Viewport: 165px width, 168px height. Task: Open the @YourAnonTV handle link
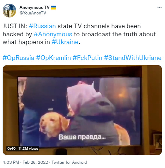pyautogui.click(x=33, y=13)
